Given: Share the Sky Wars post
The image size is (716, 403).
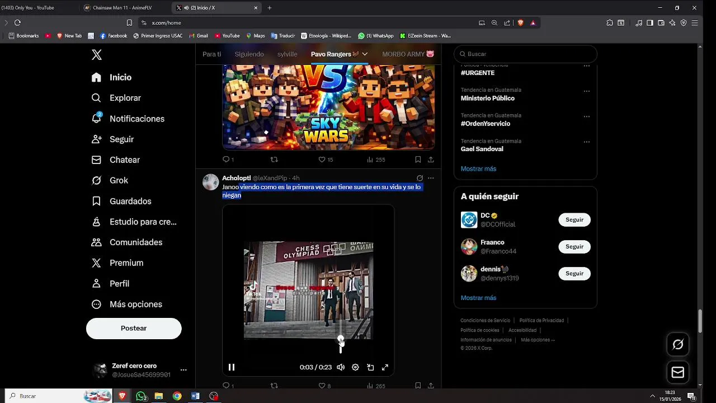Looking at the screenshot, I should [x=431, y=160].
